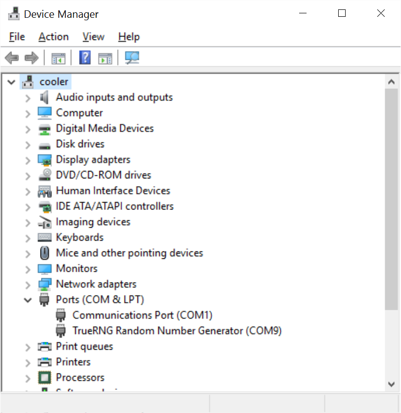Scan for hardware changes via the toolbar icon

pyautogui.click(x=132, y=57)
